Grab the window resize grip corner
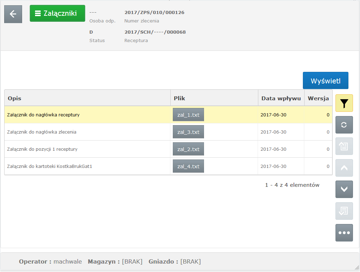This screenshot has height=272, width=360. coord(357,268)
